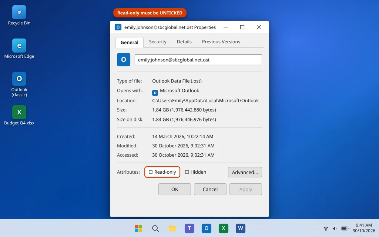Click the battery icon in the system tray
This screenshot has width=379, height=237.
(345, 228)
